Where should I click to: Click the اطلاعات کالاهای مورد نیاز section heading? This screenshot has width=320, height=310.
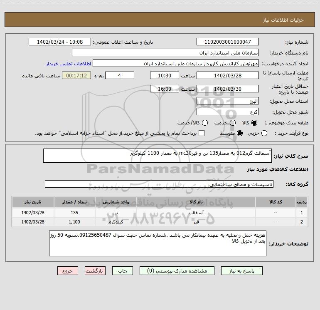[277, 169]
